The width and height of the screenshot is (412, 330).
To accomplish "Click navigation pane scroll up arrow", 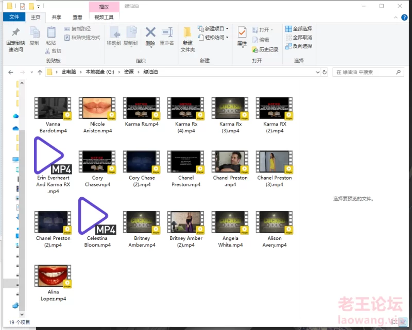I will click(22, 83).
